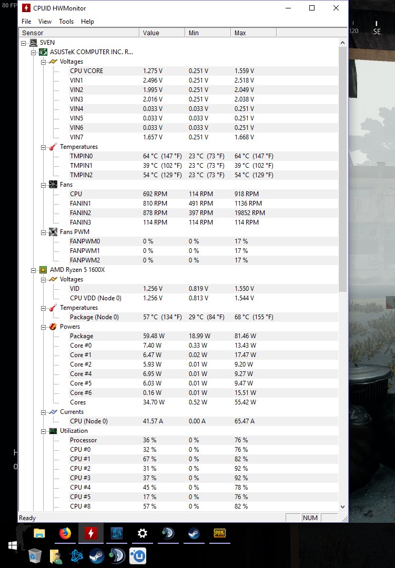
Task: Click the Ryzen Voltages icon
Action: click(x=53, y=279)
